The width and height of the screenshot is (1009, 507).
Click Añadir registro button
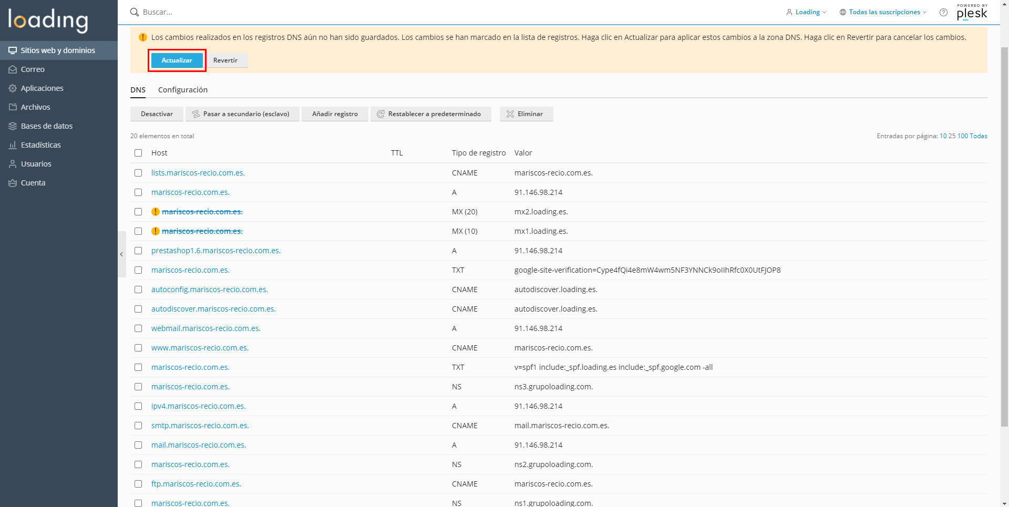pos(335,114)
